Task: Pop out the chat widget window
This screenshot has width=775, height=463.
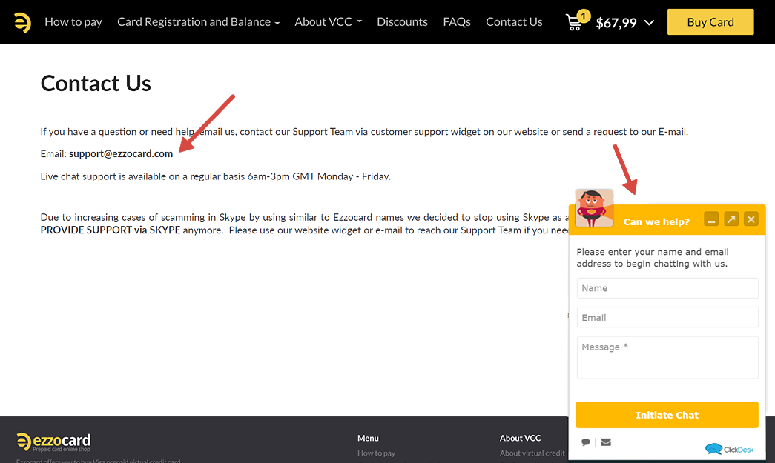Action: point(731,219)
